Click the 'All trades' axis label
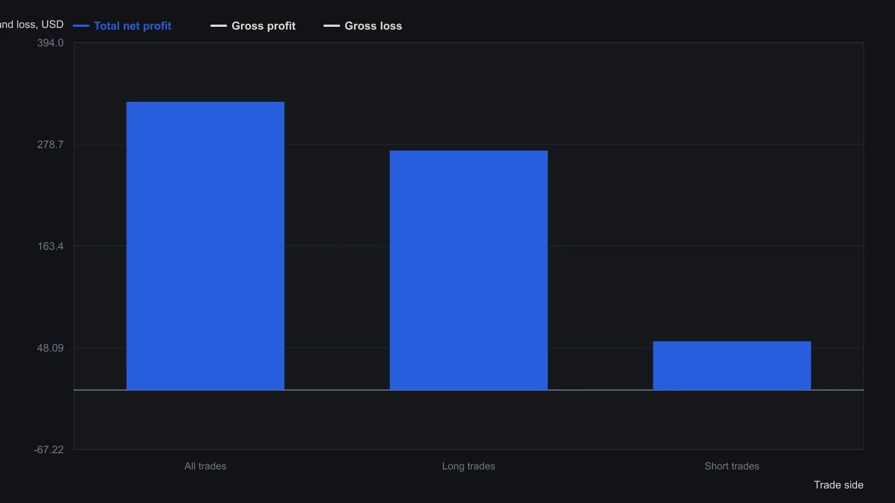The image size is (895, 503). (205, 466)
